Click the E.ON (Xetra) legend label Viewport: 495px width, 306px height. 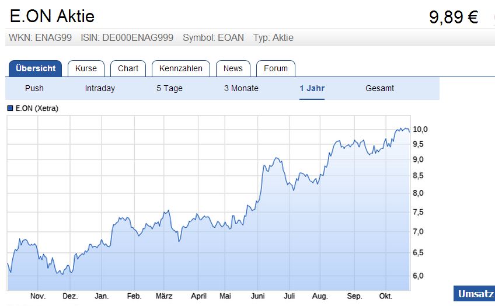[x=37, y=108]
